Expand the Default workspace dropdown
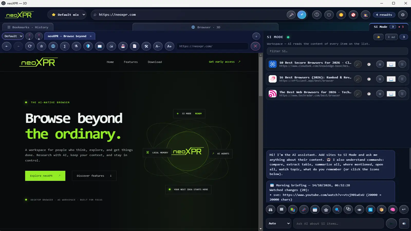 [x=13, y=36]
